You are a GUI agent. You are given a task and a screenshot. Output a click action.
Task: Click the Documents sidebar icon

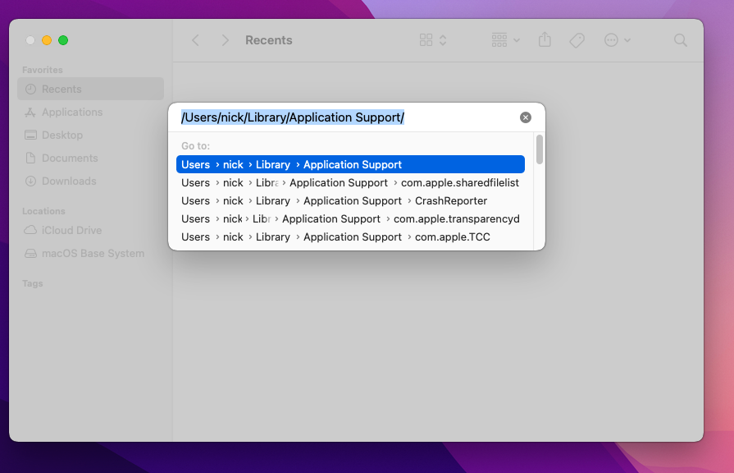pos(30,158)
